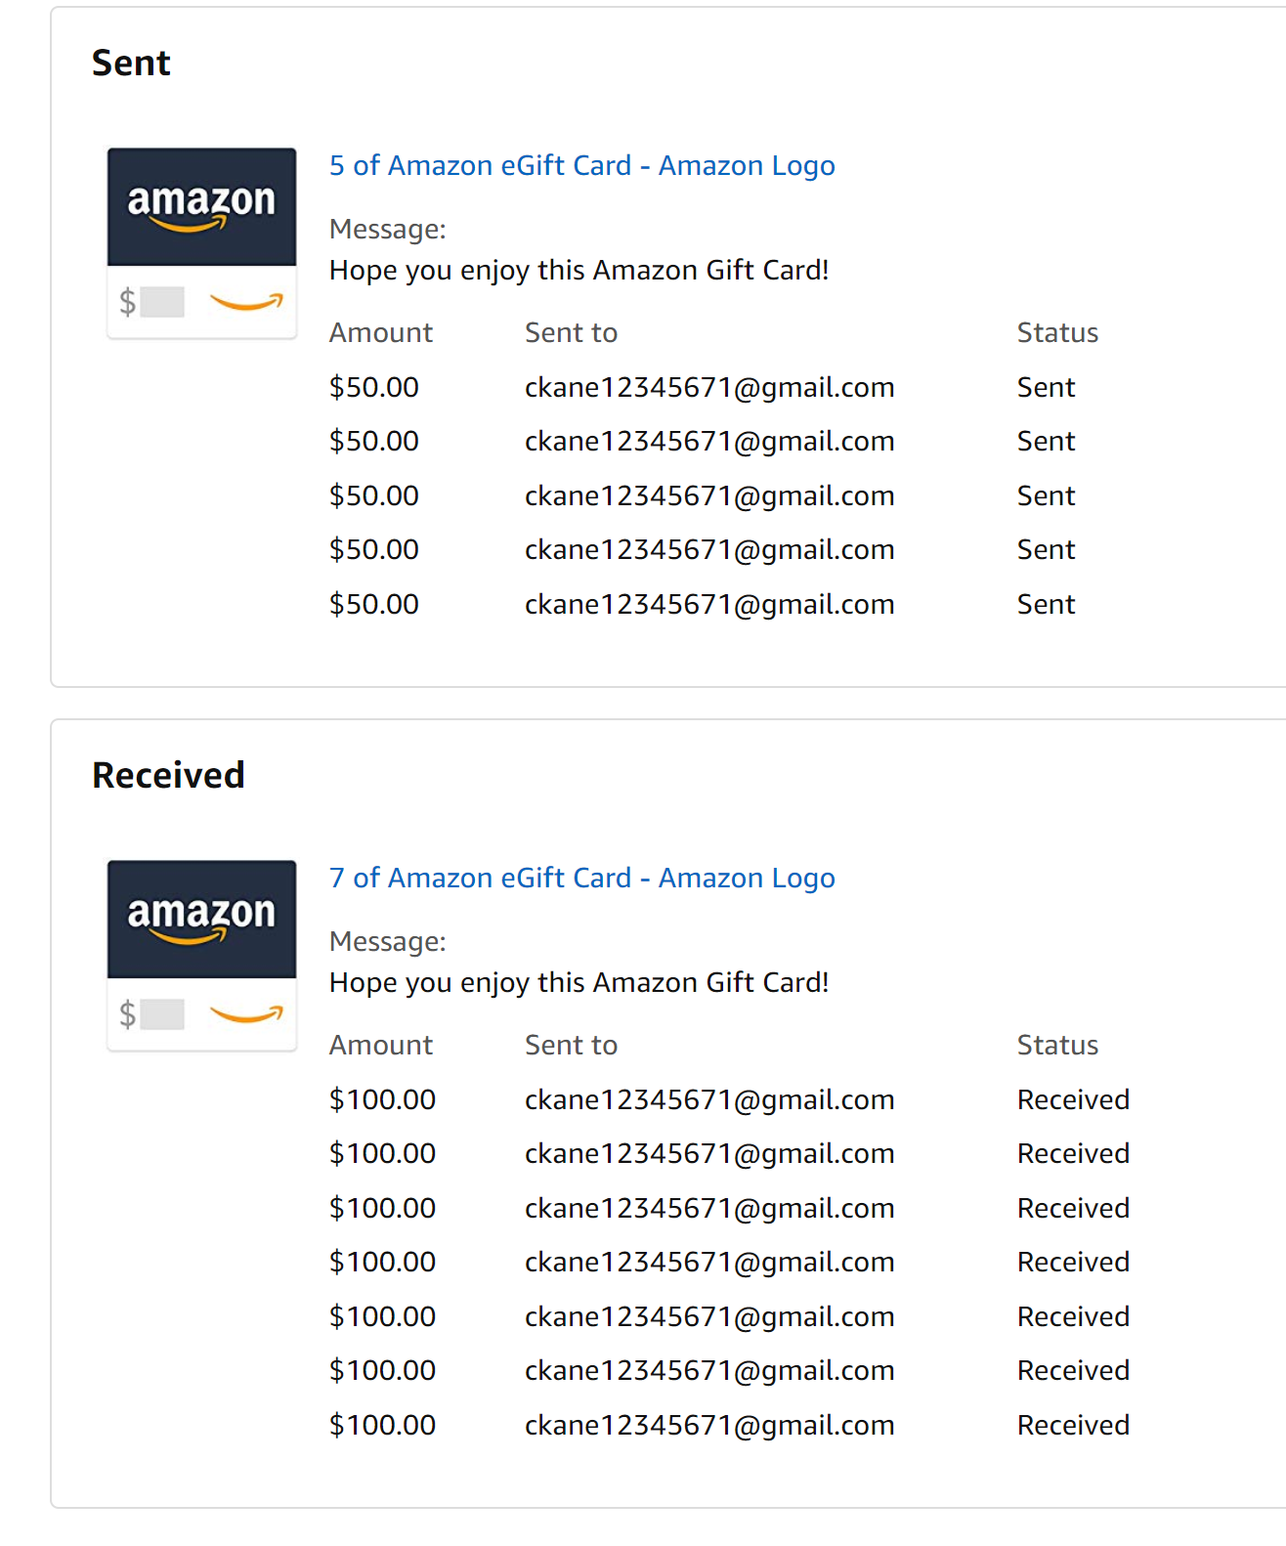Click the first Received status entry
This screenshot has height=1546, width=1286.
pos(1073,1100)
